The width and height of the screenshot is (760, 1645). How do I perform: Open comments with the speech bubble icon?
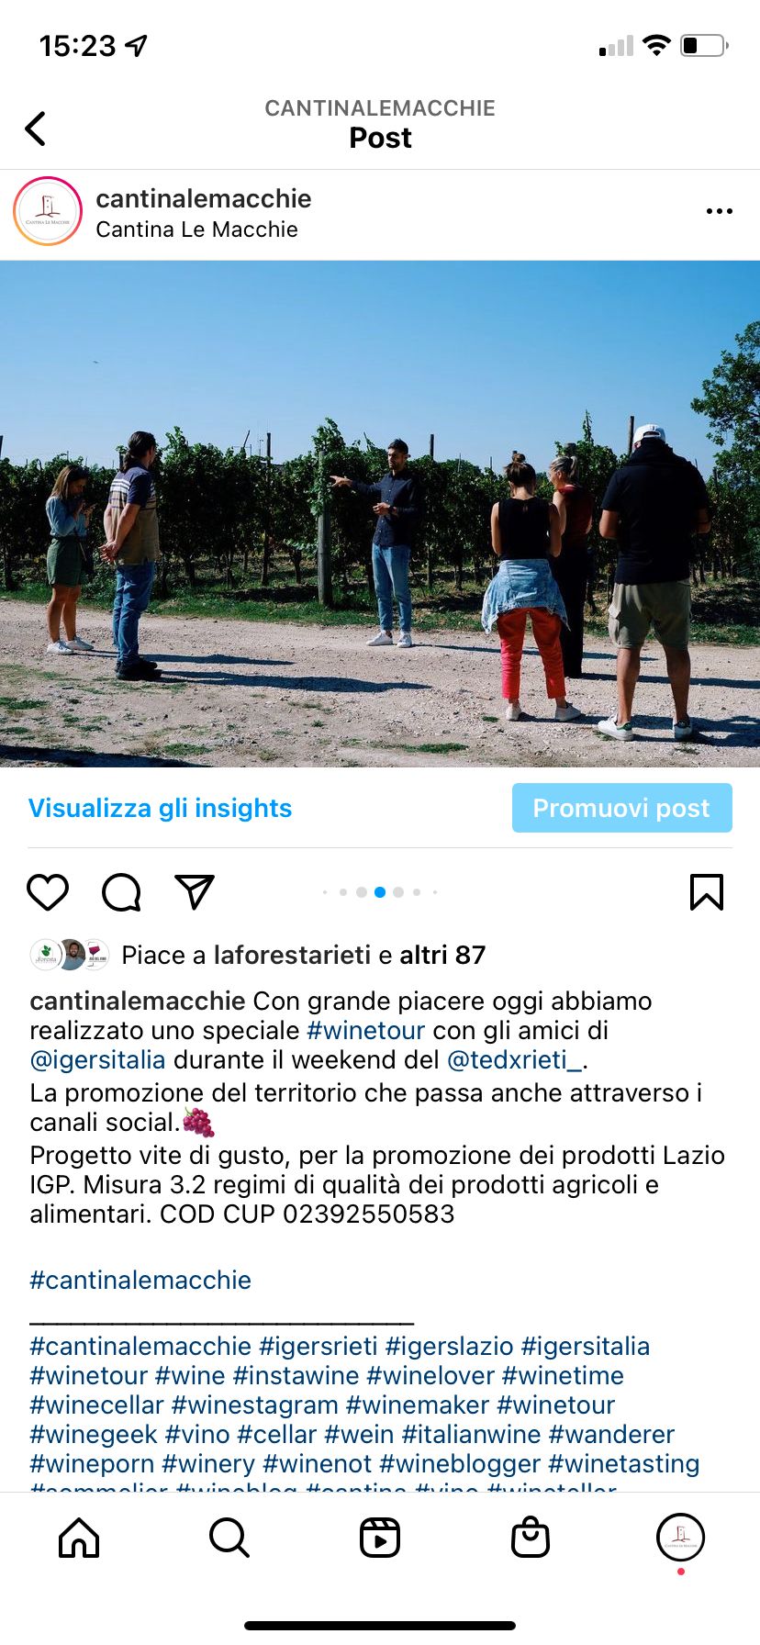[x=121, y=892]
